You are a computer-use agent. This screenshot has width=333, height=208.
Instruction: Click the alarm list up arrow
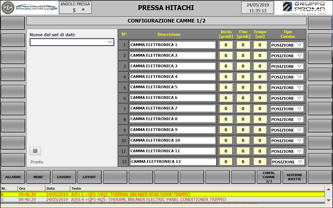(328, 189)
